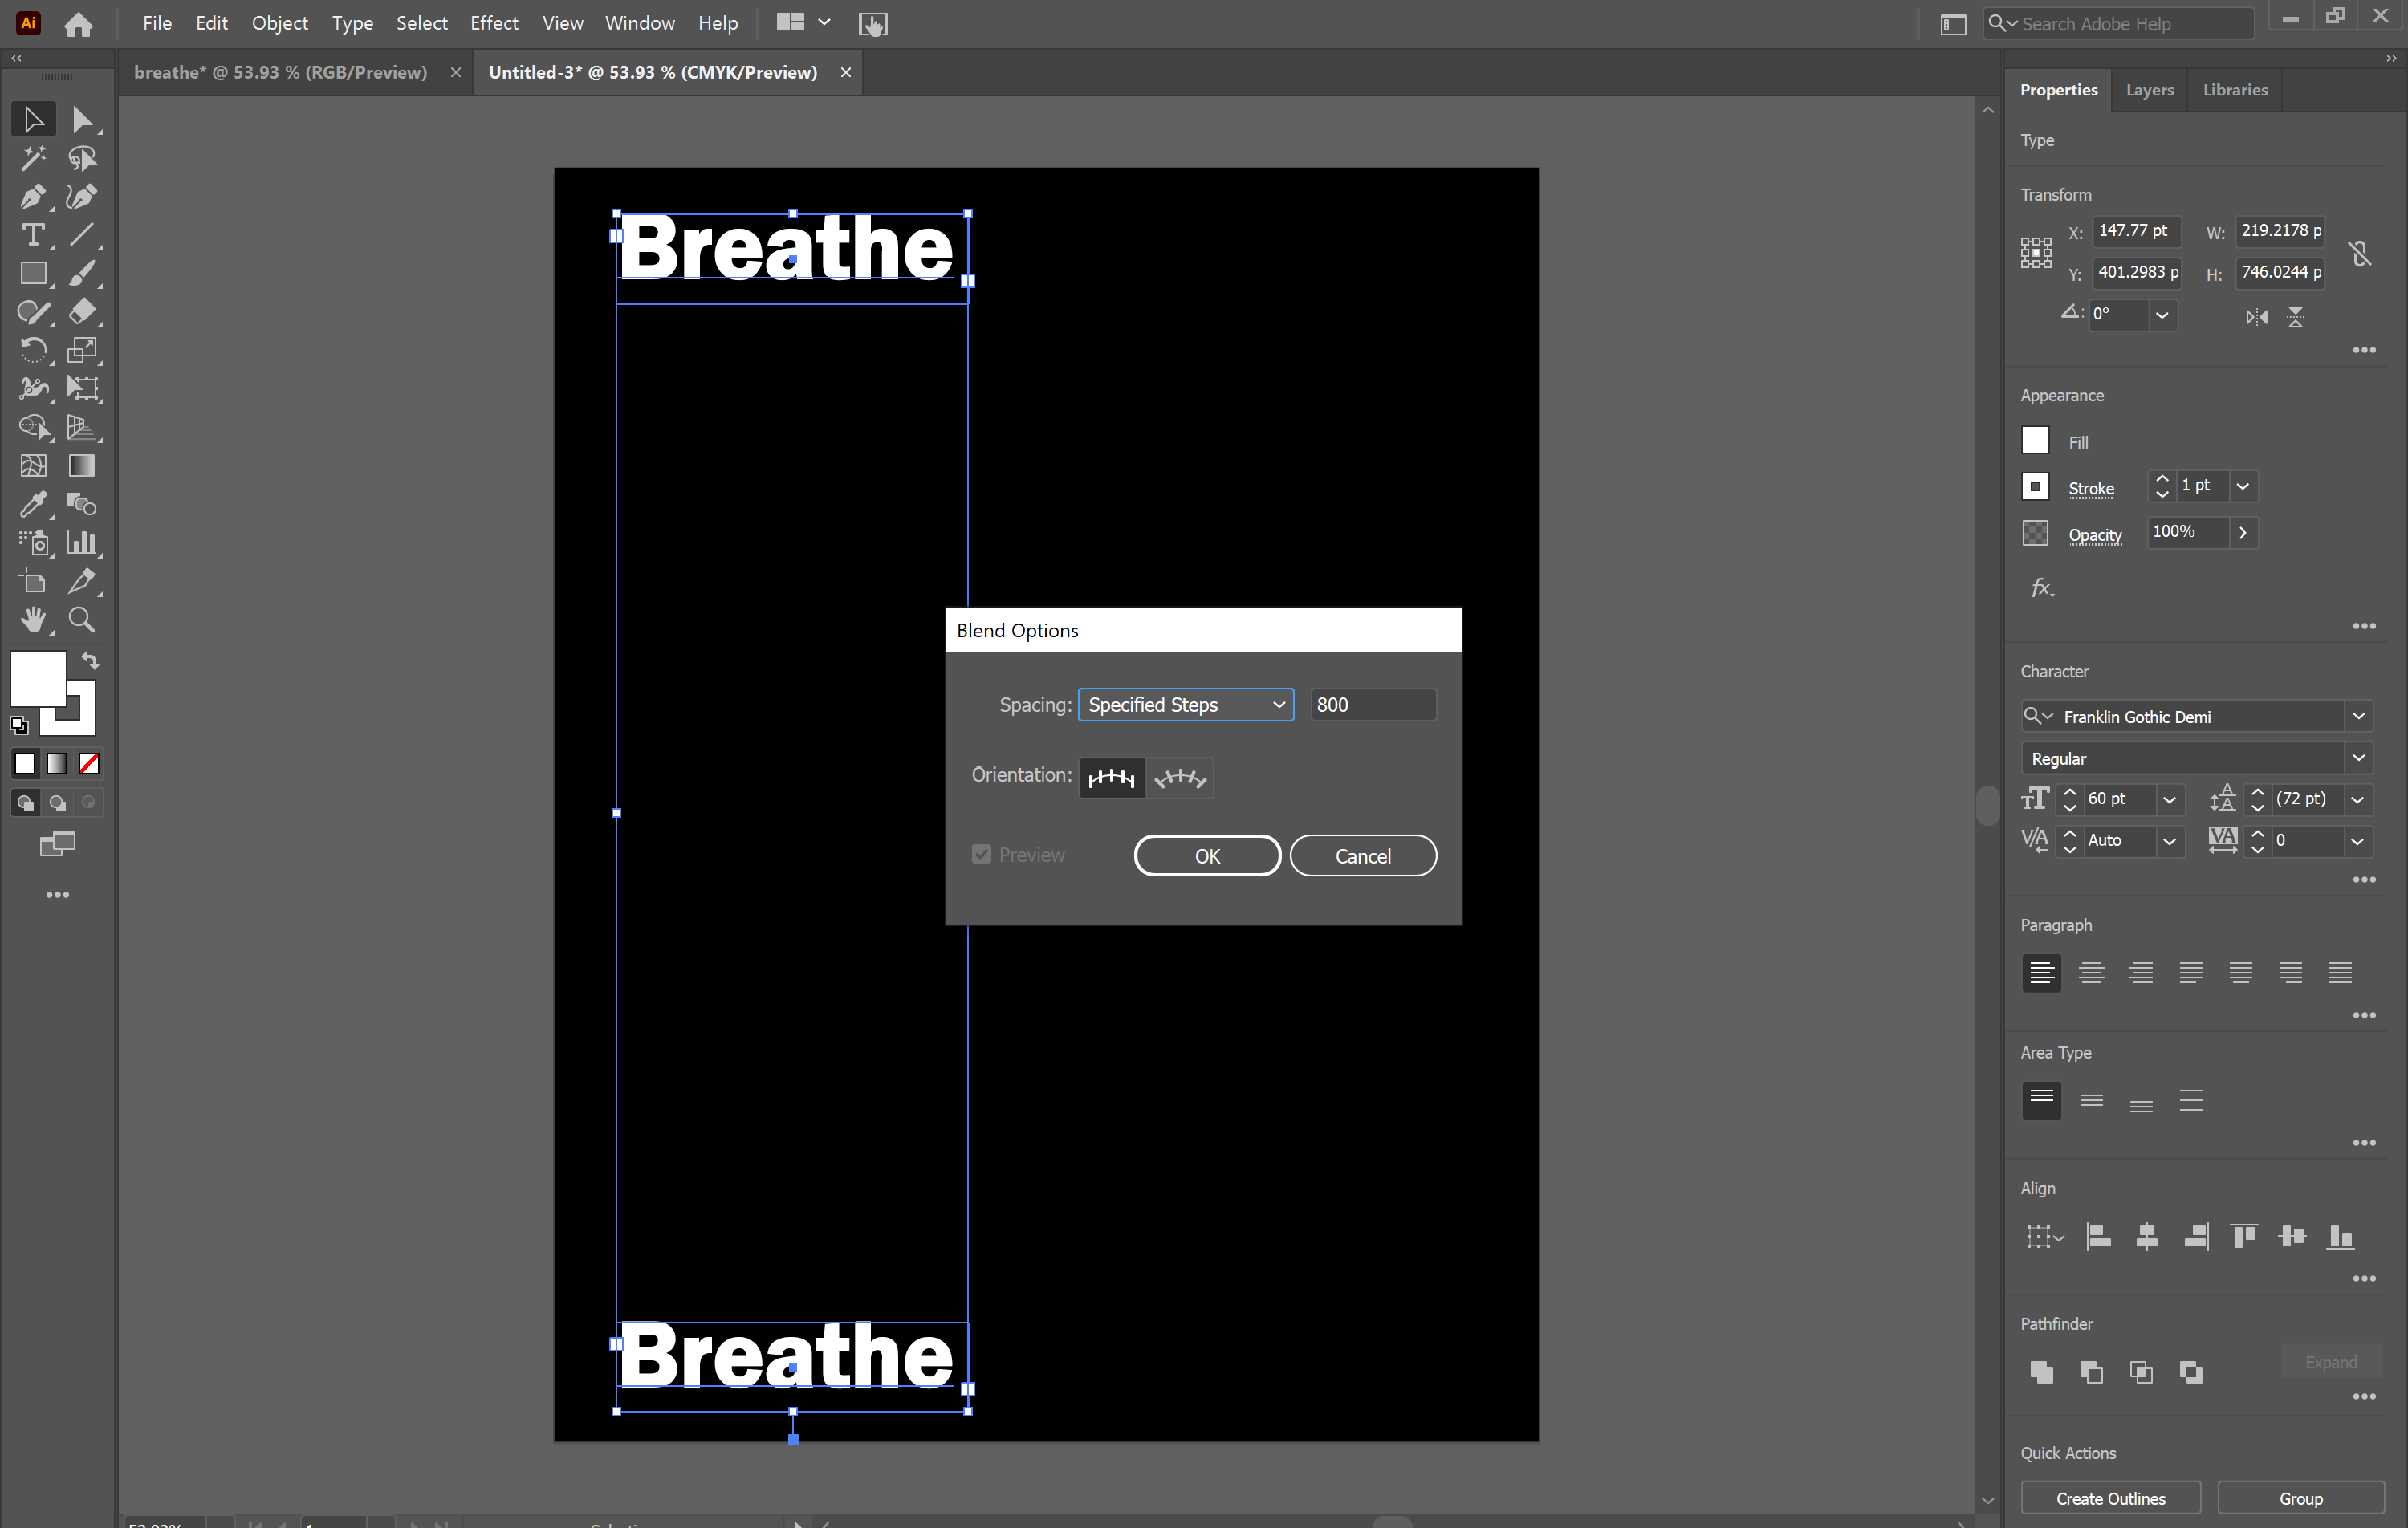This screenshot has width=2408, height=1528.
Task: Open the stroke weight dropdown
Action: point(2243,486)
